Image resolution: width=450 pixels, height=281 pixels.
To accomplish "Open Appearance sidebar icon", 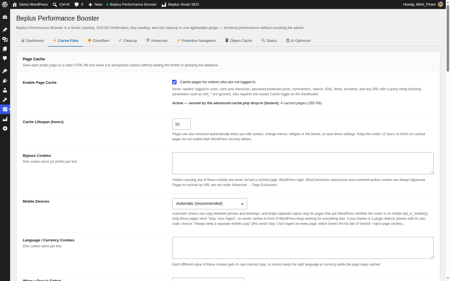I will (5, 71).
